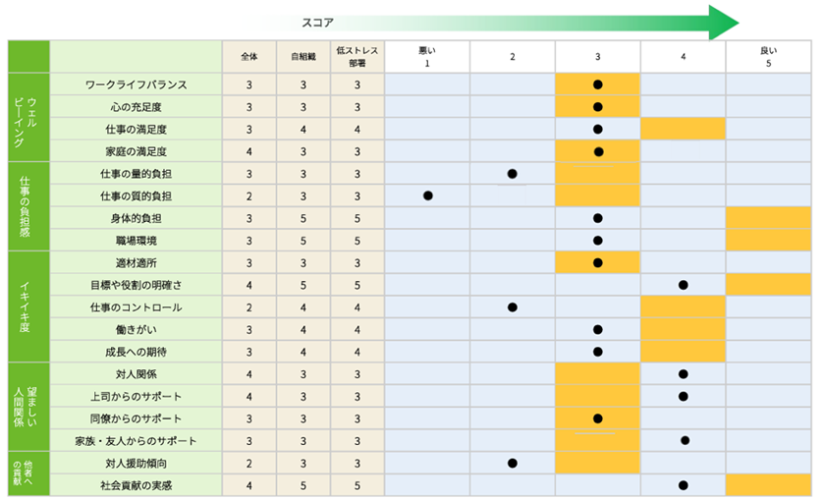
Task: Click the black dot in 目標や役割の明確さ row
Action: [x=683, y=285]
